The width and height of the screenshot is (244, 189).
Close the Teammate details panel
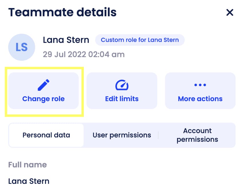[230, 12]
